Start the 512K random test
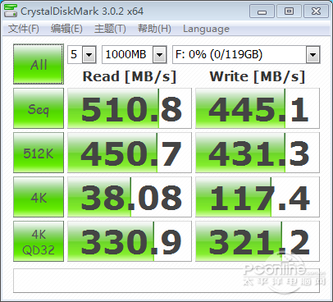This screenshot has height=302, width=333. pos(39,153)
